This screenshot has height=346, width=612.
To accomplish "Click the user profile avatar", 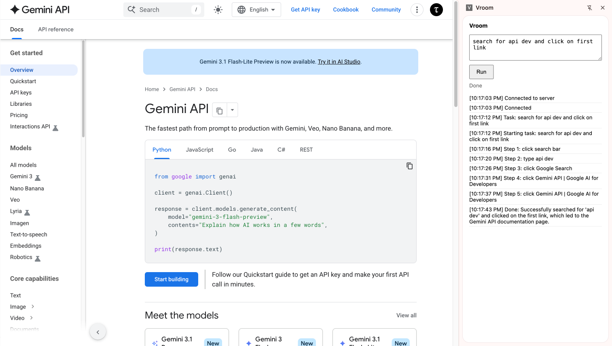I will (x=436, y=10).
